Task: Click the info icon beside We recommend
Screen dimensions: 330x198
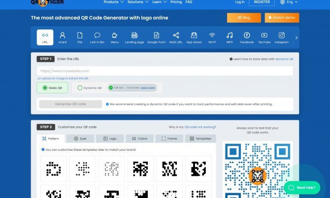Action: click(107, 104)
